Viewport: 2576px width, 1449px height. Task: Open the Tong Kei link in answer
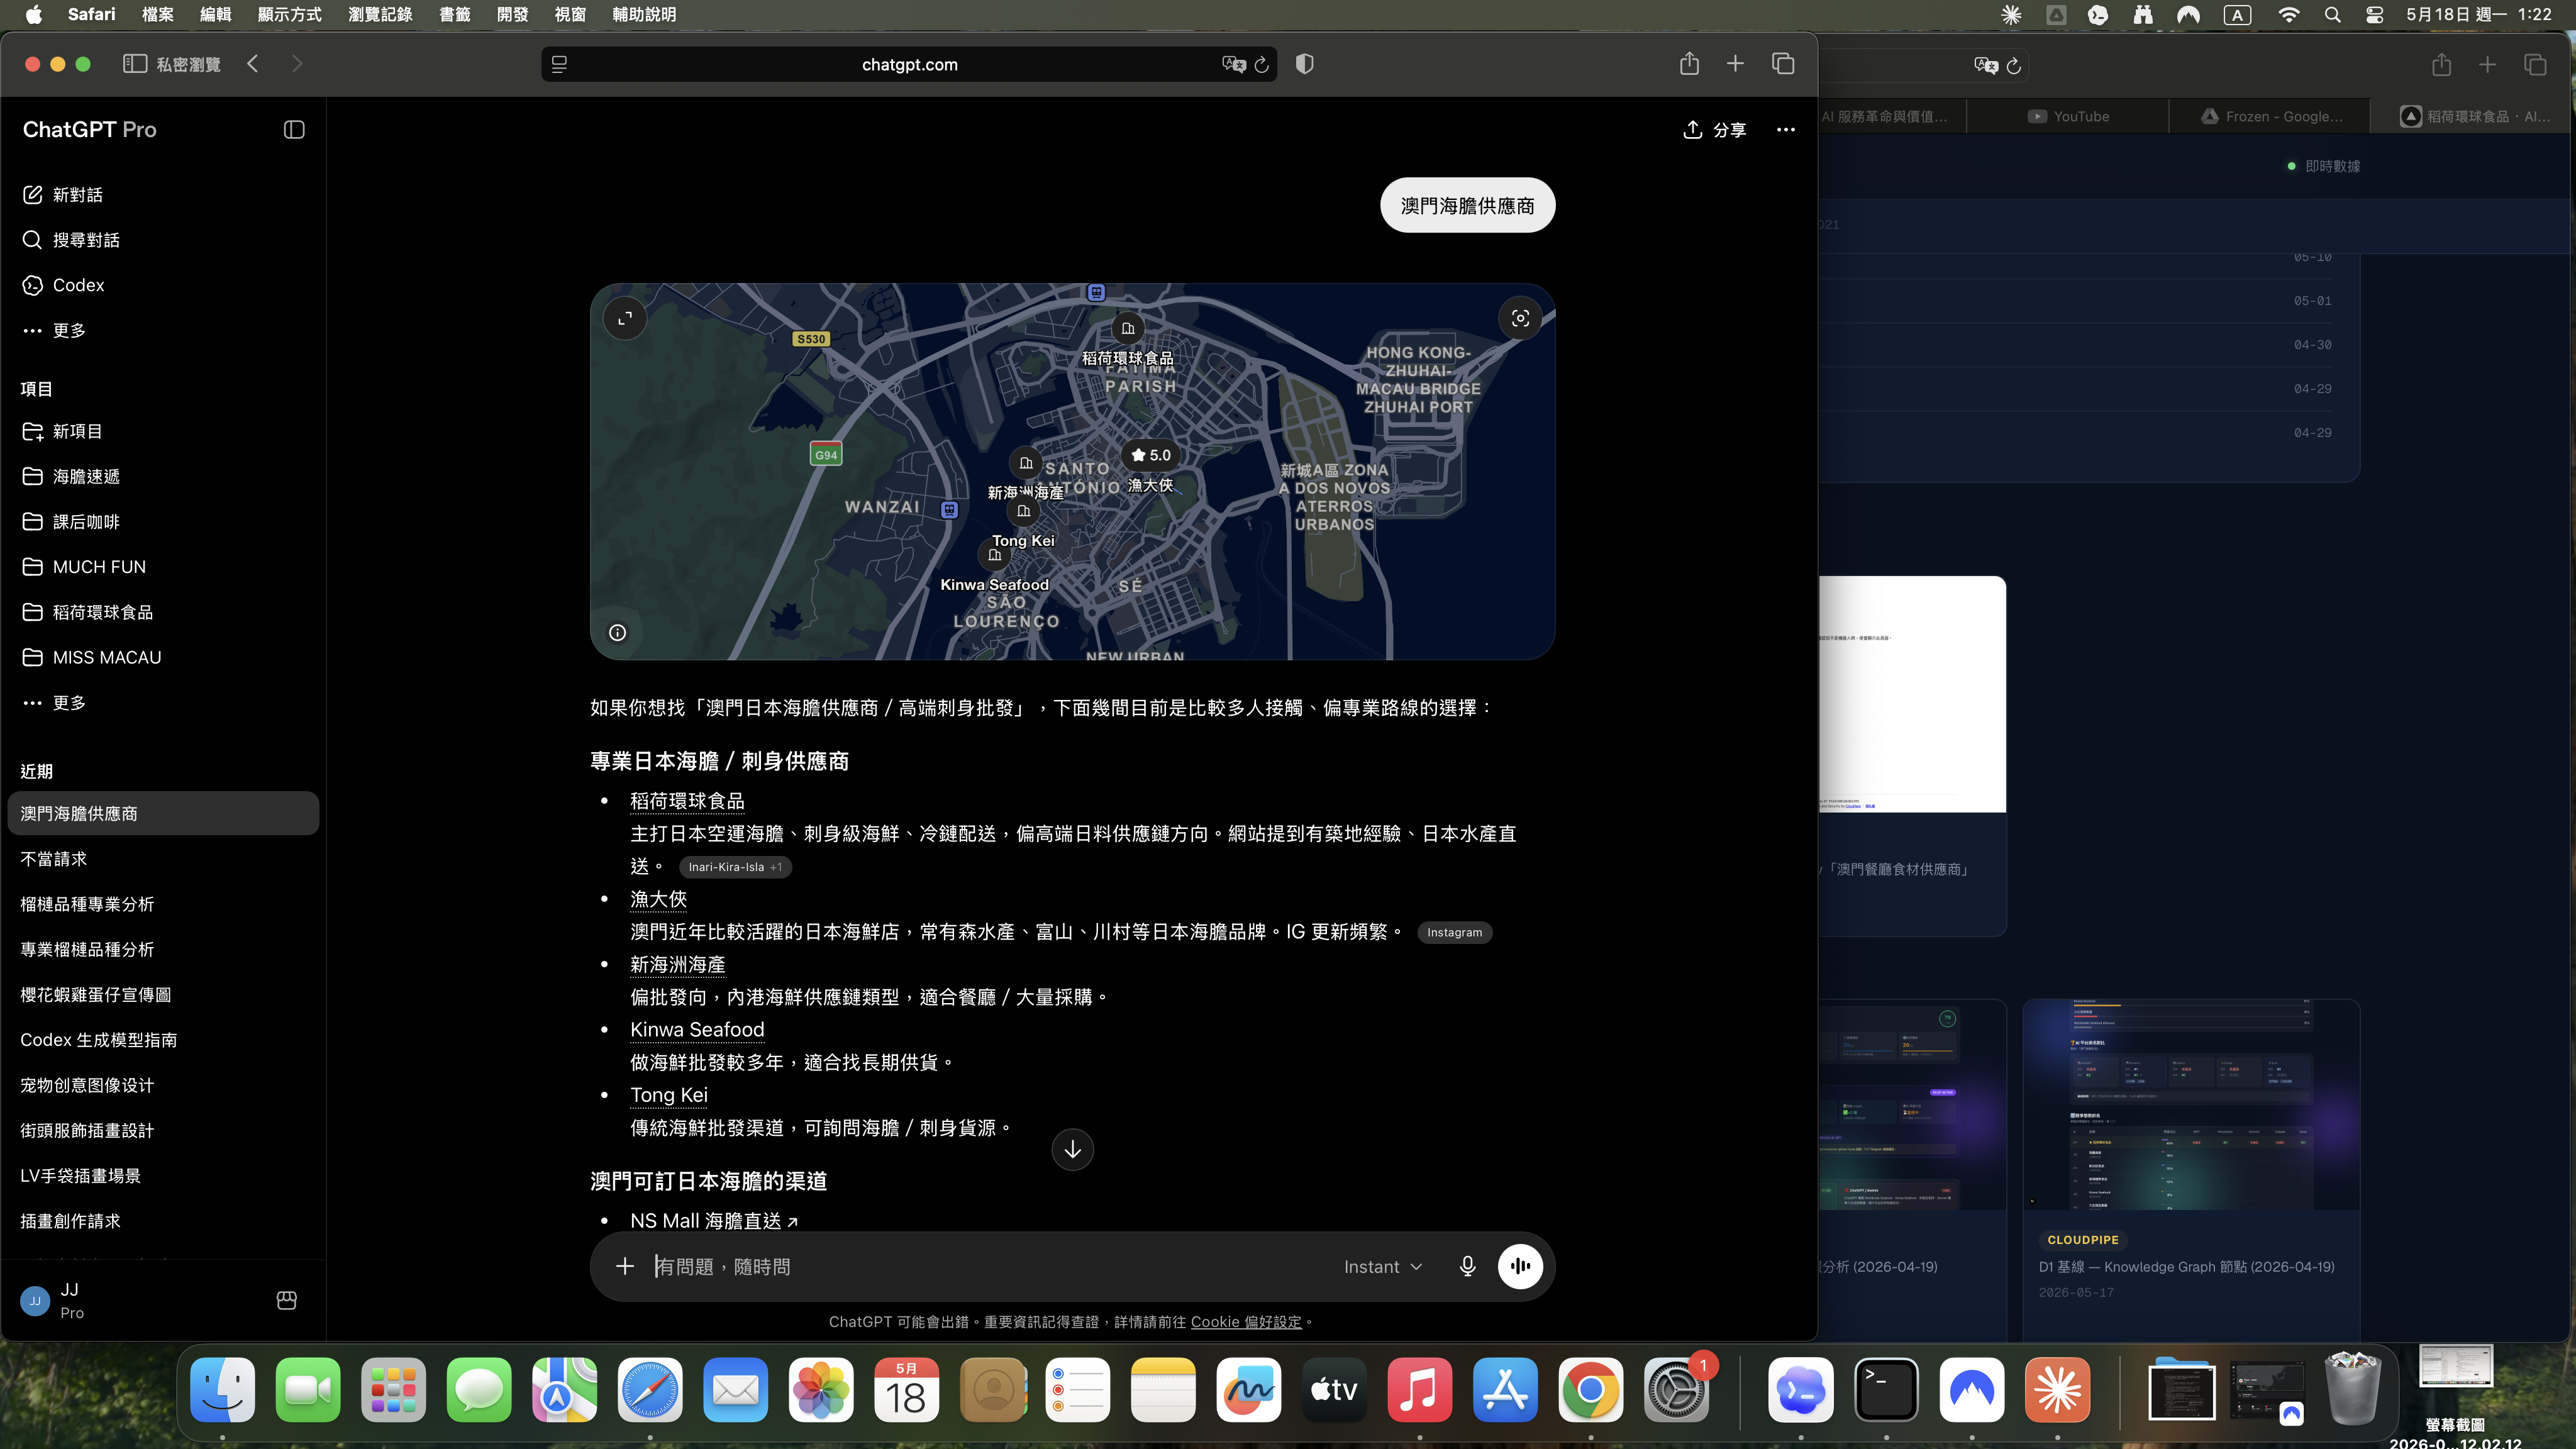click(x=669, y=1095)
